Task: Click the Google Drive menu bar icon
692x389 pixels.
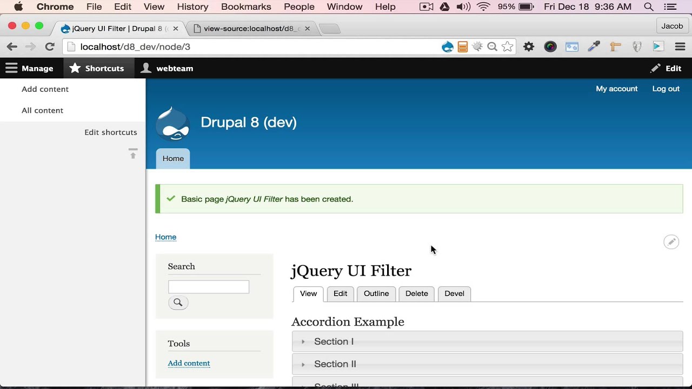Action: click(x=444, y=7)
